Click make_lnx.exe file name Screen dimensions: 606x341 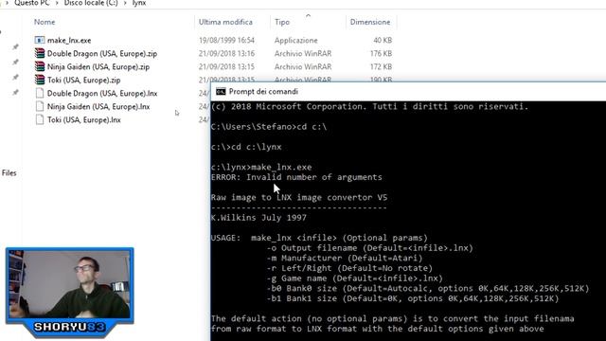click(x=69, y=40)
